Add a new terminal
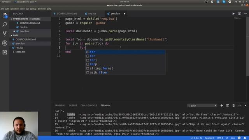 point(221,105)
